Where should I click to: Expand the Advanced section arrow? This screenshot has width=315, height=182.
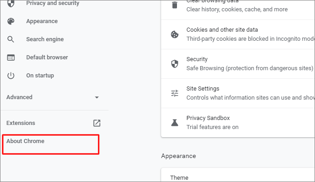point(96,97)
